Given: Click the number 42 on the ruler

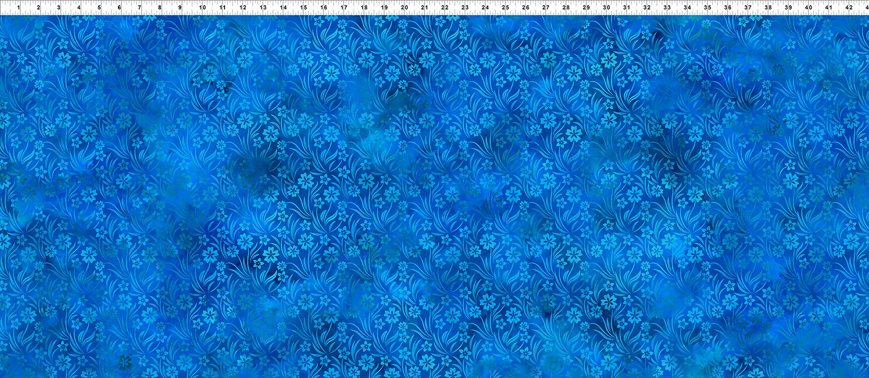Looking at the screenshot, I should tap(849, 8).
